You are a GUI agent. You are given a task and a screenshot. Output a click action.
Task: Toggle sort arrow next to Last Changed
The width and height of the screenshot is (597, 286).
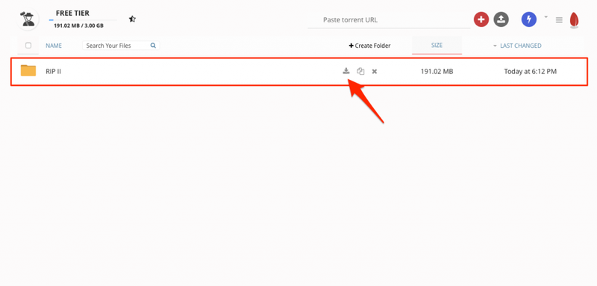pyautogui.click(x=495, y=46)
